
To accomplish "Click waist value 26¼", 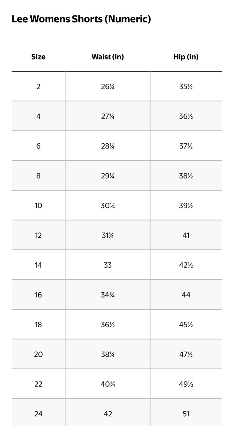I will (x=108, y=86).
